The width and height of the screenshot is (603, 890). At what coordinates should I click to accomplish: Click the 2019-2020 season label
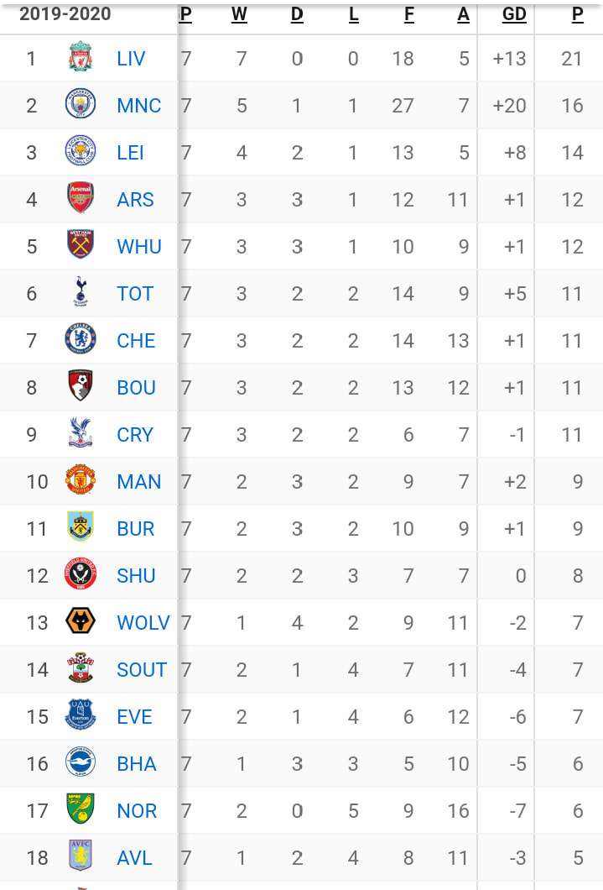pyautogui.click(x=65, y=14)
